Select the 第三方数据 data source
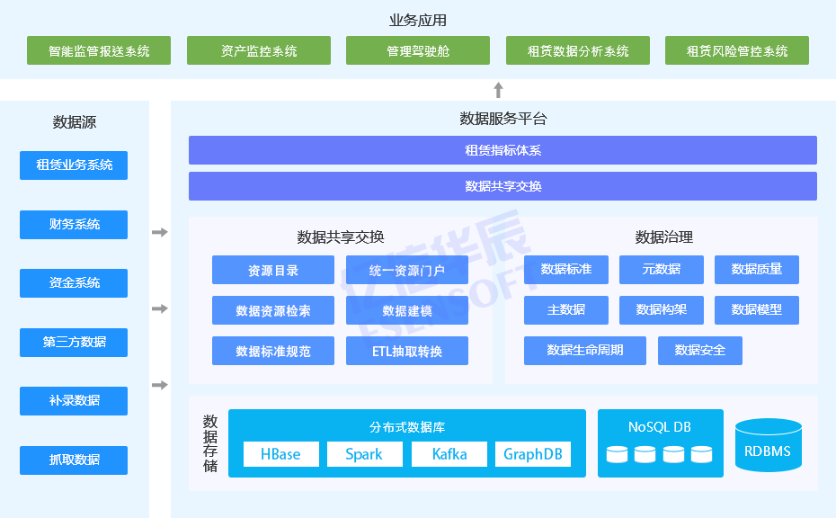 [74, 343]
